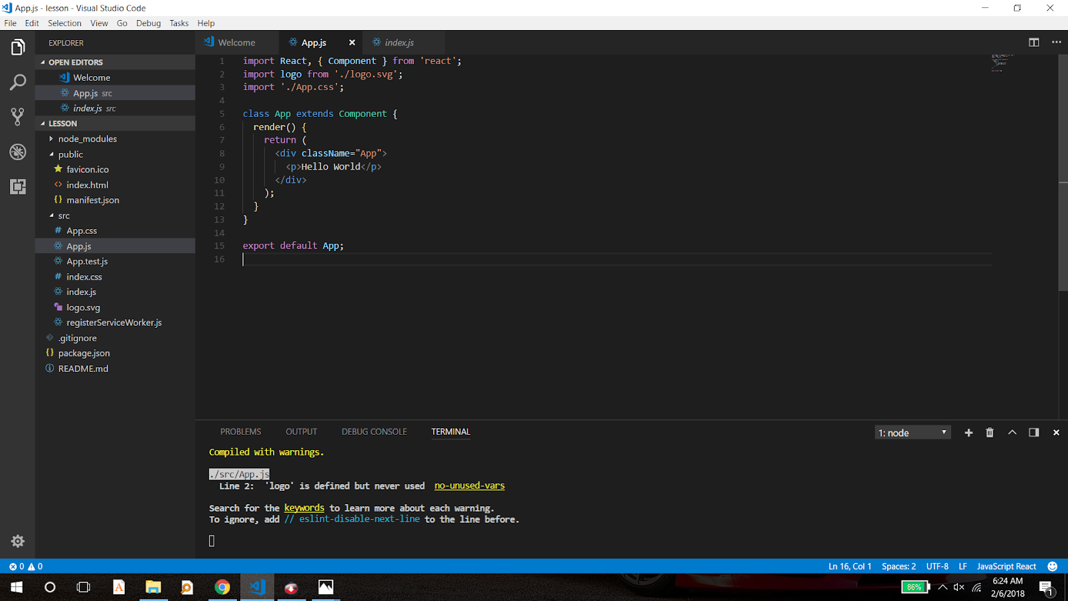Click the keywords link in terminal output
The height and width of the screenshot is (601, 1068).
coord(304,508)
